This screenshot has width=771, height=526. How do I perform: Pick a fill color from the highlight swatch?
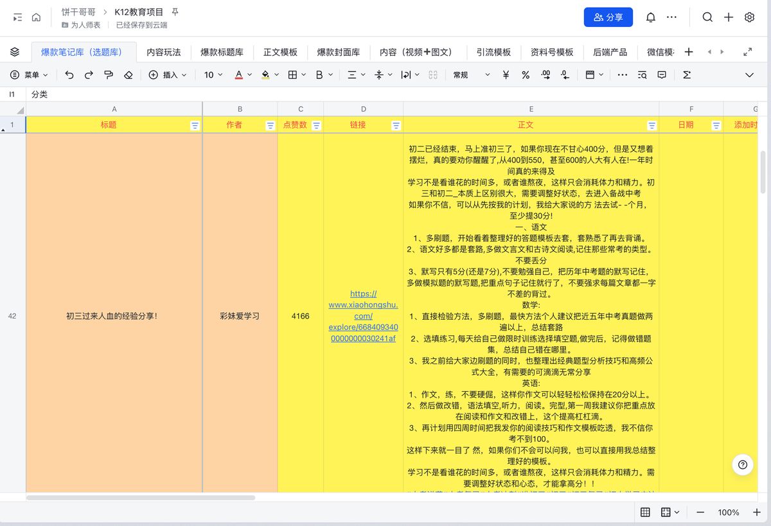[266, 75]
